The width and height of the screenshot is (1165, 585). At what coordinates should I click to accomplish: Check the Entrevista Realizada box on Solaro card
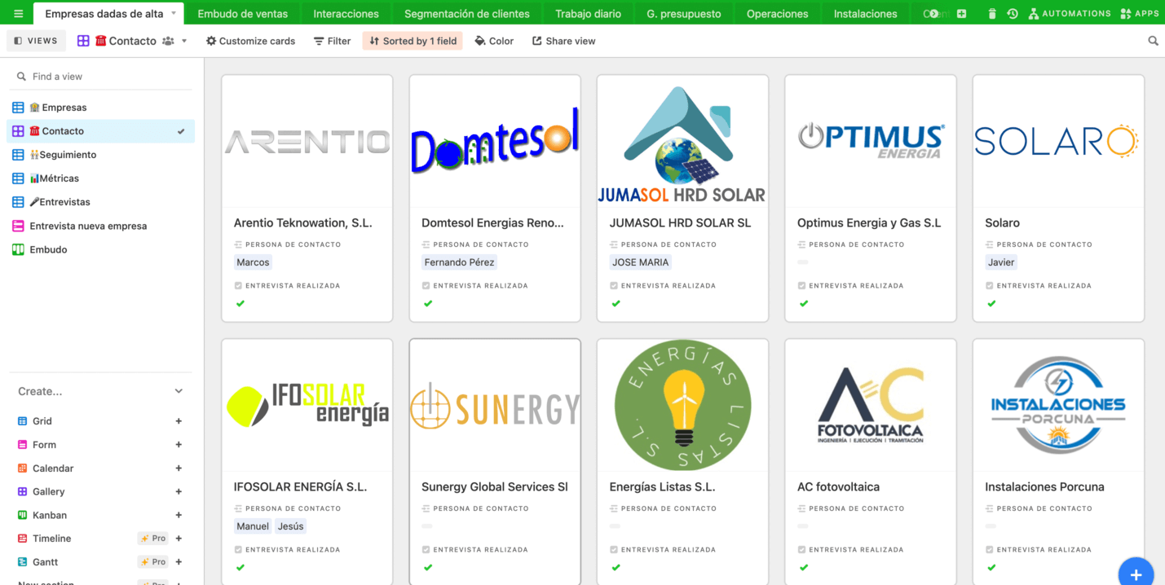991,303
